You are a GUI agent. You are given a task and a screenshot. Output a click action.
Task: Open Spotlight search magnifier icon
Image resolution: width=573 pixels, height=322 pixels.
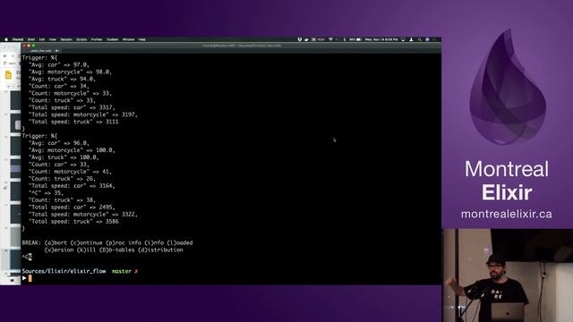coord(420,39)
